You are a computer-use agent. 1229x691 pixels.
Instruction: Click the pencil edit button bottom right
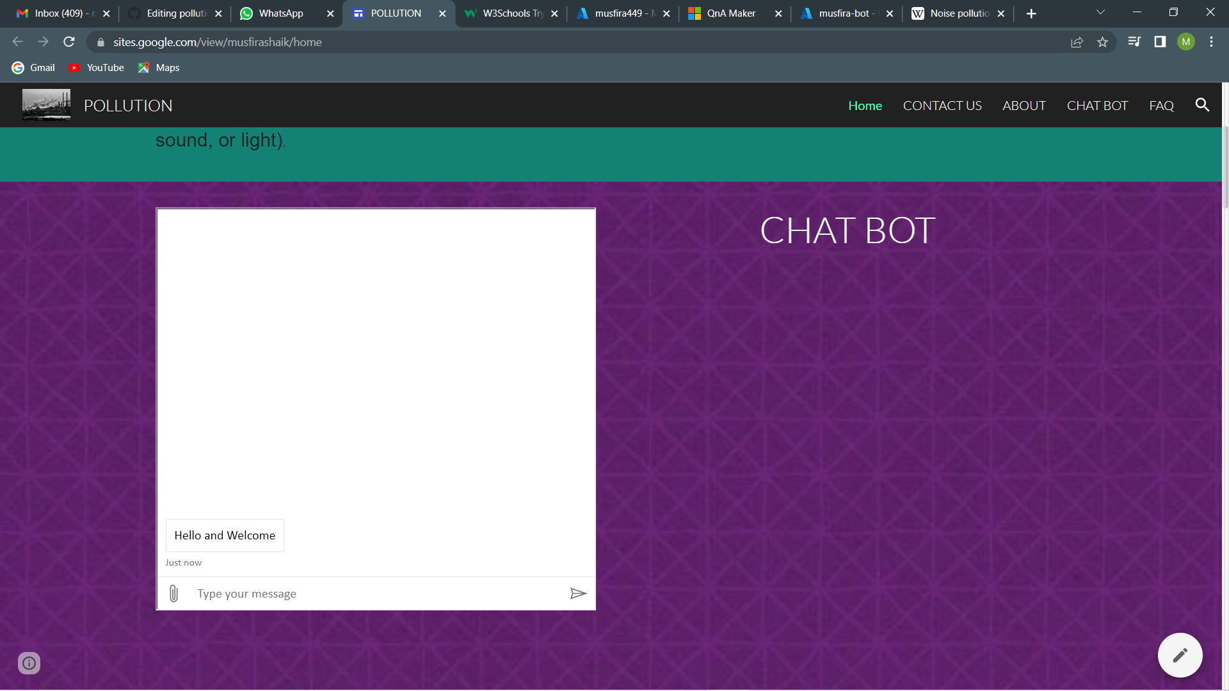(x=1180, y=655)
